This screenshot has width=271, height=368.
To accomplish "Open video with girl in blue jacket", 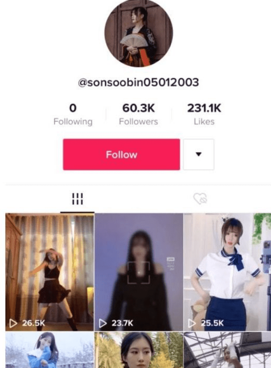I will (x=50, y=350).
